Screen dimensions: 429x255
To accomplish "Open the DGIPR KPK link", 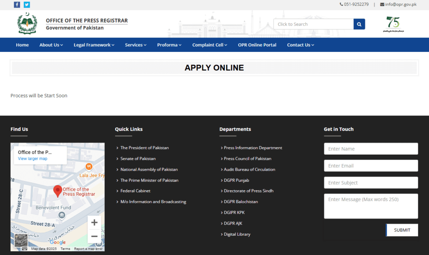I will [x=234, y=212].
